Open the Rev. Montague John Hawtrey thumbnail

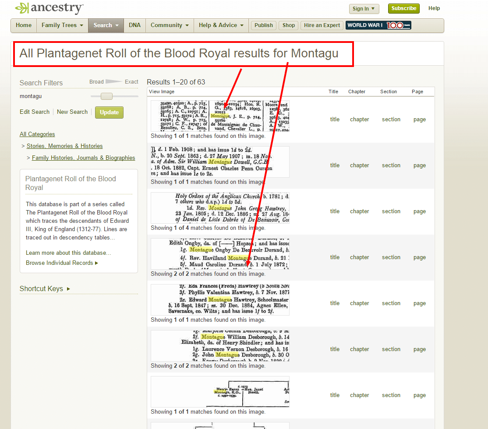pyautogui.click(x=220, y=208)
